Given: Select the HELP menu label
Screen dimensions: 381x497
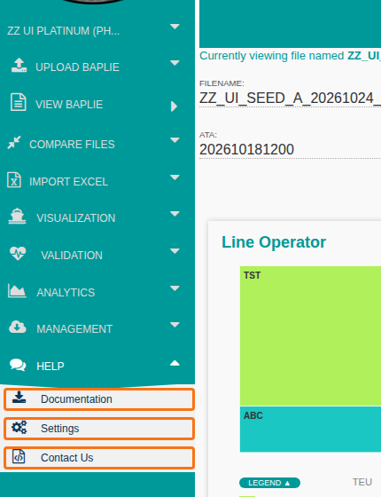Looking at the screenshot, I should pyautogui.click(x=51, y=366).
